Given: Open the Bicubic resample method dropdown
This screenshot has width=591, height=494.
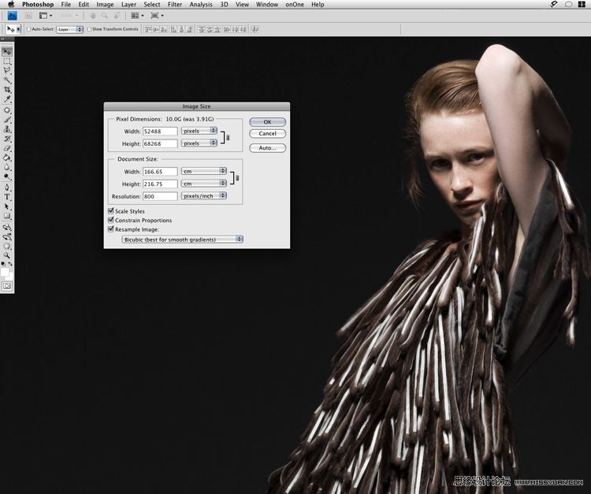Looking at the screenshot, I should tap(183, 239).
